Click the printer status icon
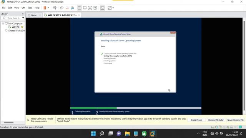Viewport: 246px width, 138px height. (224, 127)
